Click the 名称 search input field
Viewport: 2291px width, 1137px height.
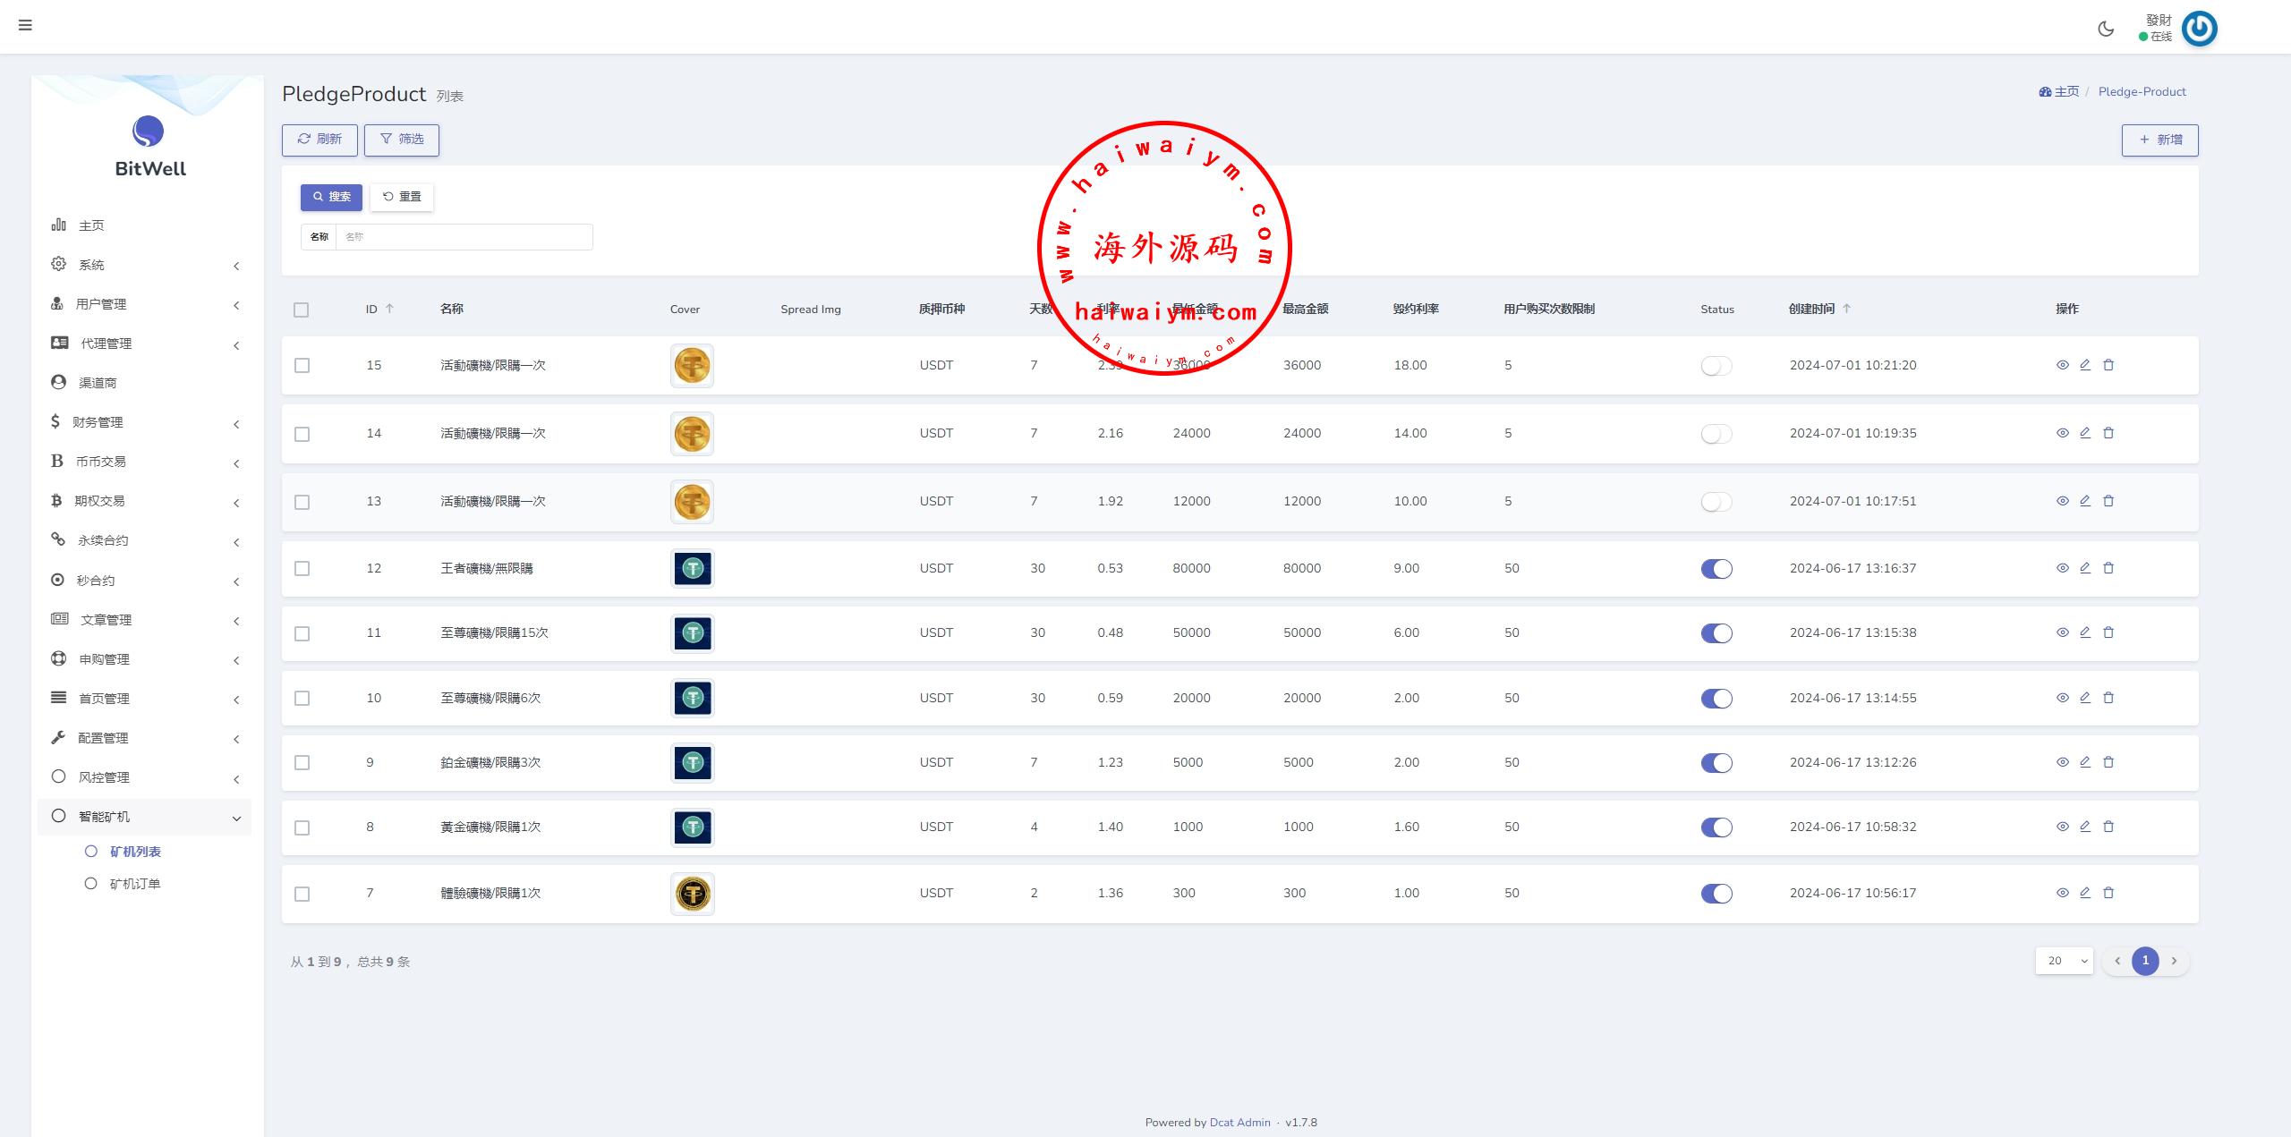click(464, 237)
